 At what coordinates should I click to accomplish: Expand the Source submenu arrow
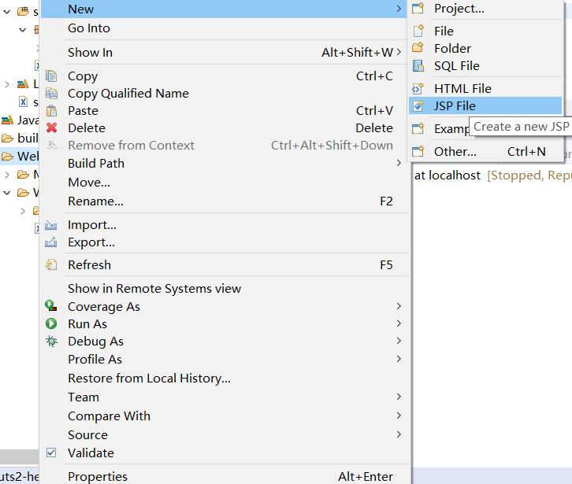point(399,434)
